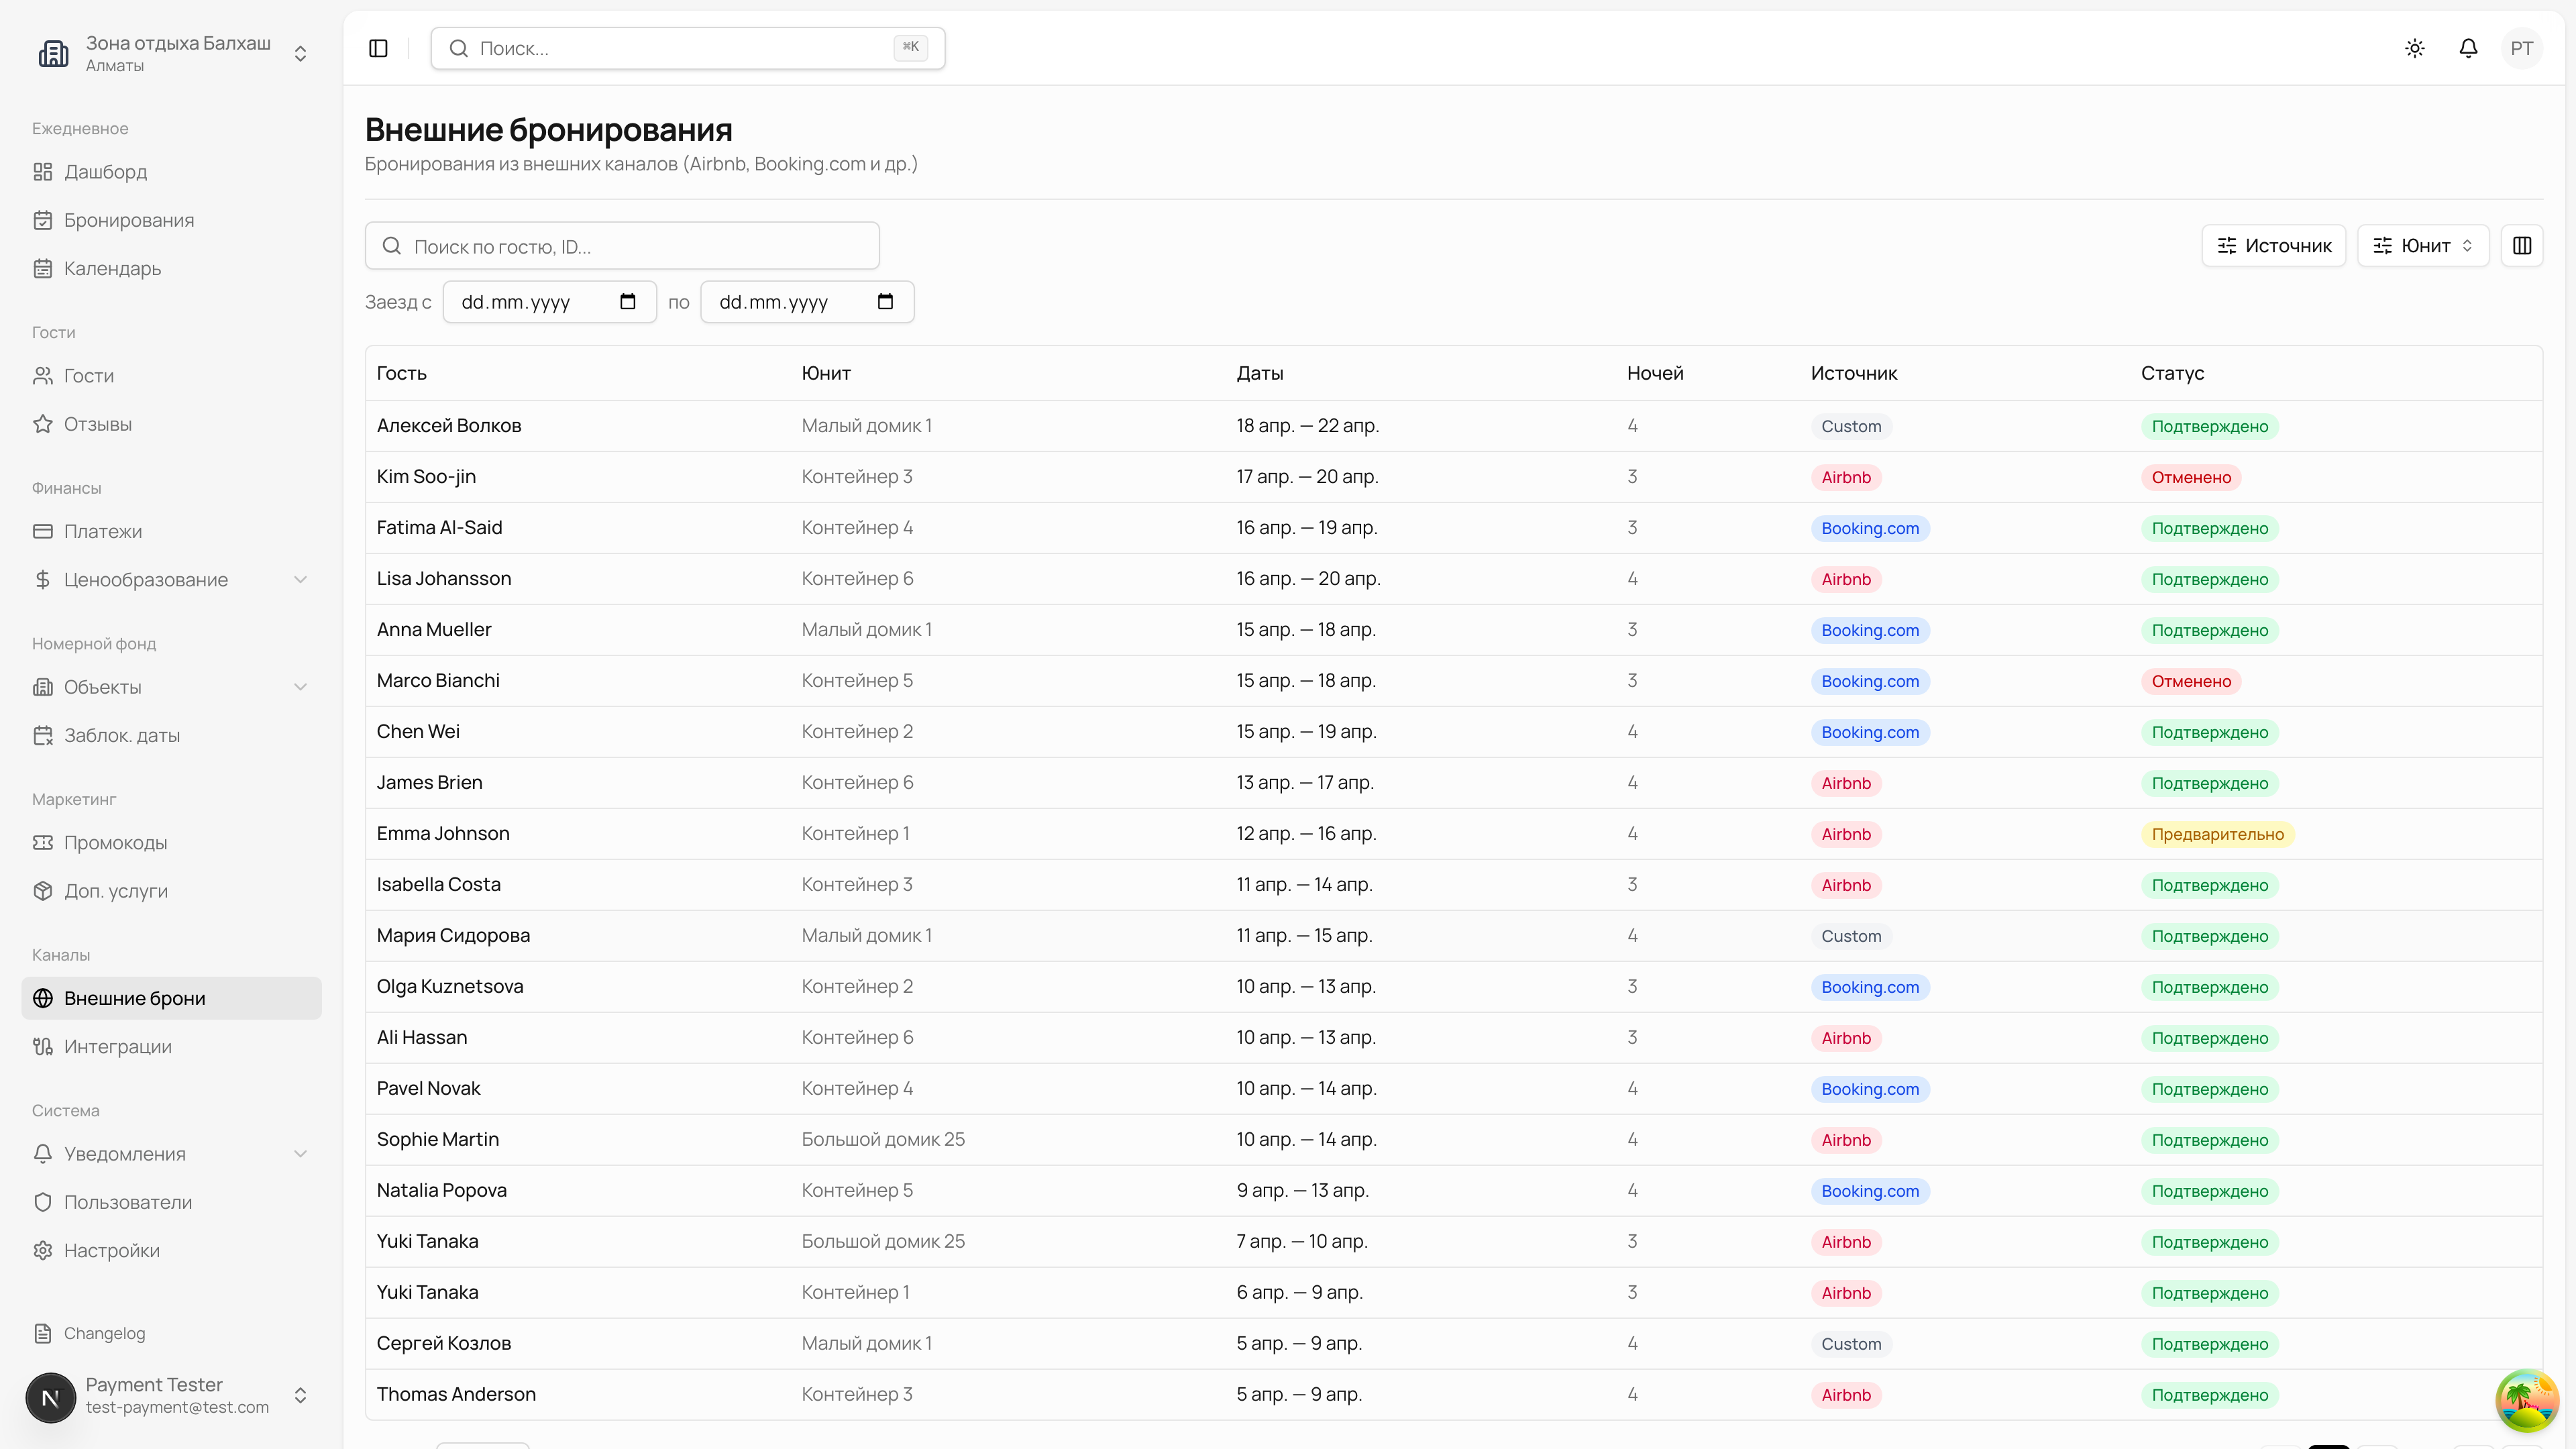Open Интеграции in sidebar
The width and height of the screenshot is (2576, 1449).
coord(117,1047)
